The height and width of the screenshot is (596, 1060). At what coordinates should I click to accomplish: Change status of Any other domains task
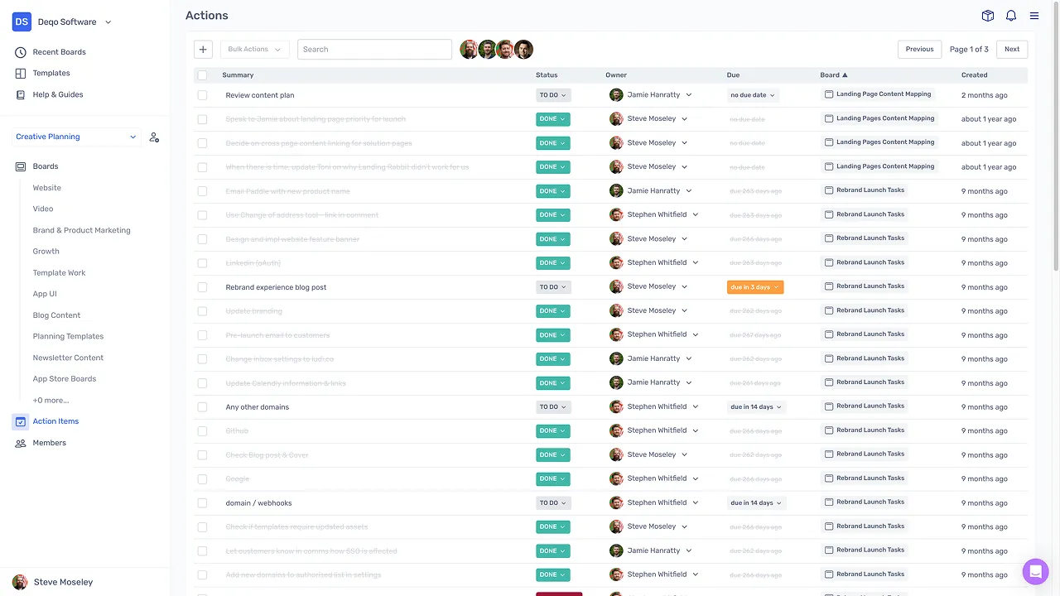click(552, 406)
